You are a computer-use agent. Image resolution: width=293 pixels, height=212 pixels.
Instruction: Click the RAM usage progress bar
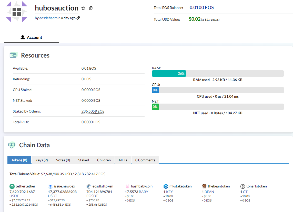pos(218,73)
